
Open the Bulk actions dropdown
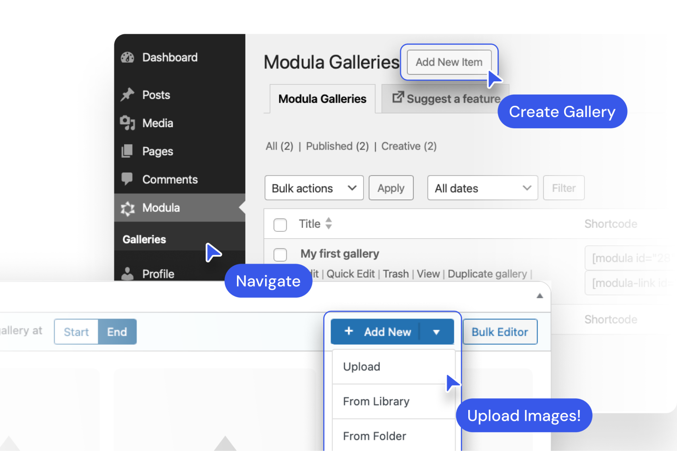coord(314,188)
